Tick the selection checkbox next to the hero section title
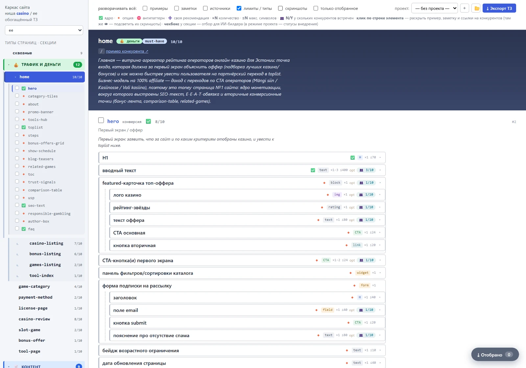The height and width of the screenshot is (368, 526). (x=101, y=121)
